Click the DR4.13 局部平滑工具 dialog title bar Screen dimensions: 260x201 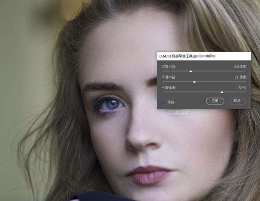pyautogui.click(x=204, y=56)
